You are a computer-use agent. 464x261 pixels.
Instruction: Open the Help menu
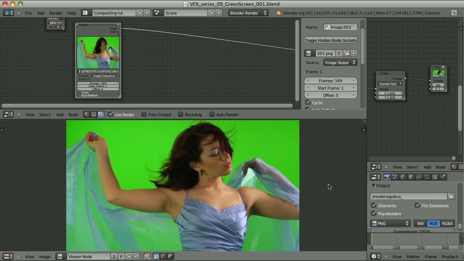[x=71, y=13]
